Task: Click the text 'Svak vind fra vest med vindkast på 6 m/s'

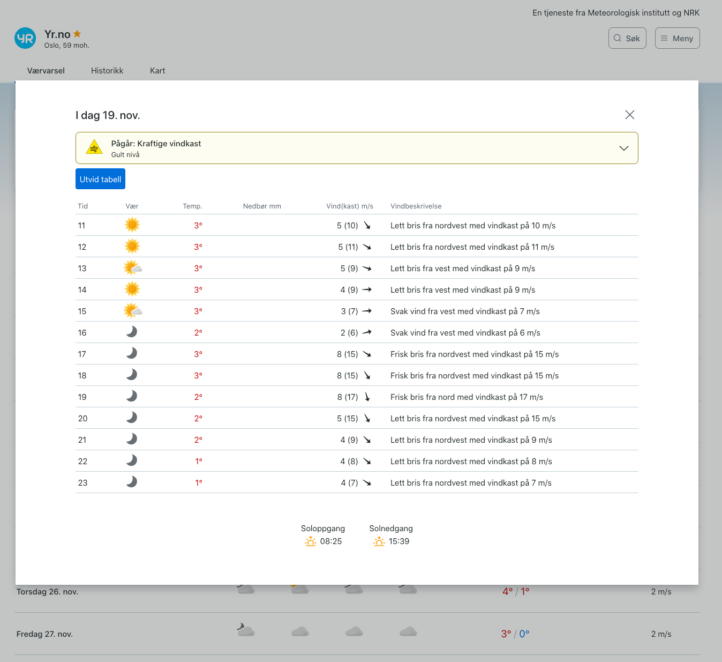Action: [465, 333]
